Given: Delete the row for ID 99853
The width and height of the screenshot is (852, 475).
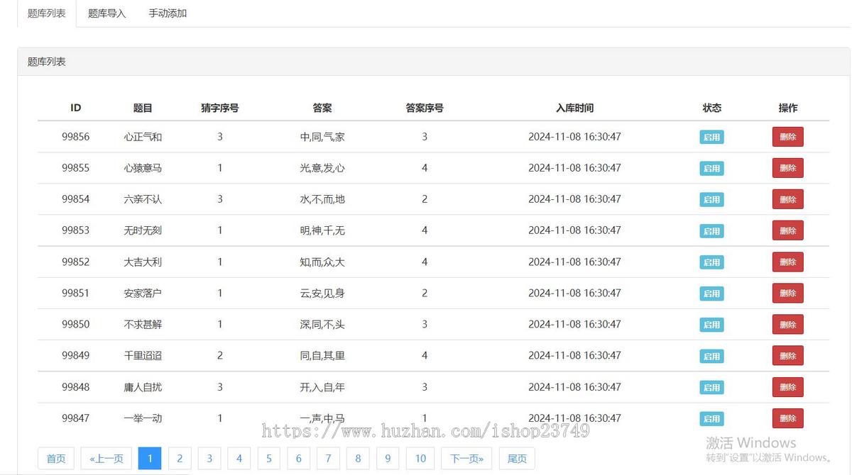Looking at the screenshot, I should pyautogui.click(x=787, y=230).
